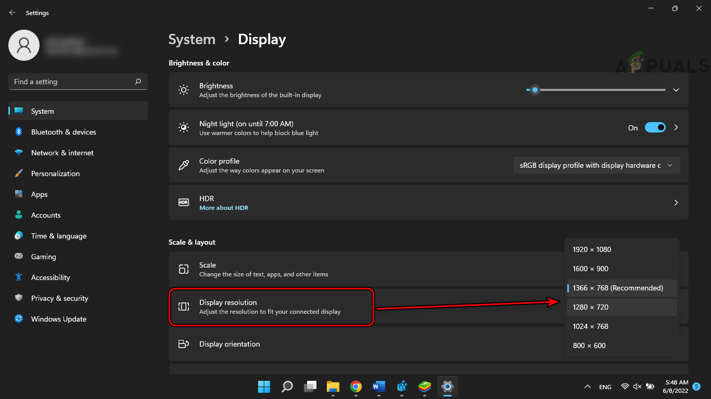
Task: Click the Find a setting search box
Action: 70,82
